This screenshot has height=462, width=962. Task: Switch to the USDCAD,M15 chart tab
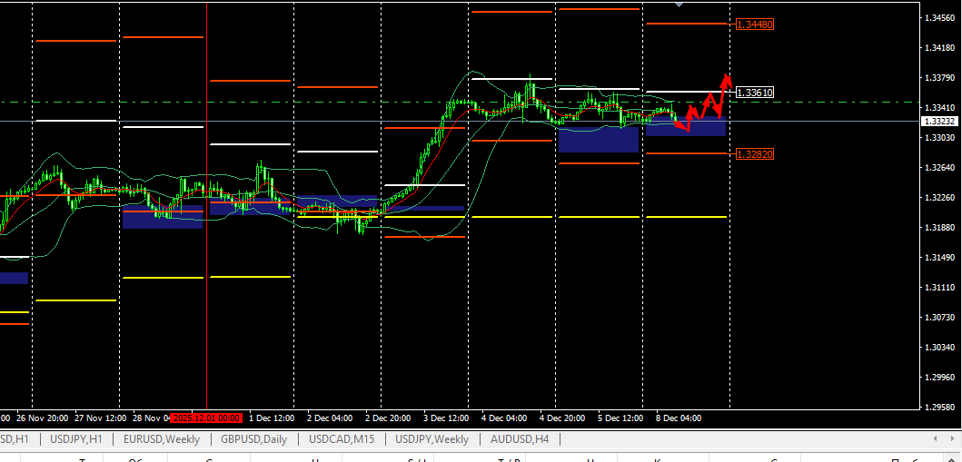[342, 439]
